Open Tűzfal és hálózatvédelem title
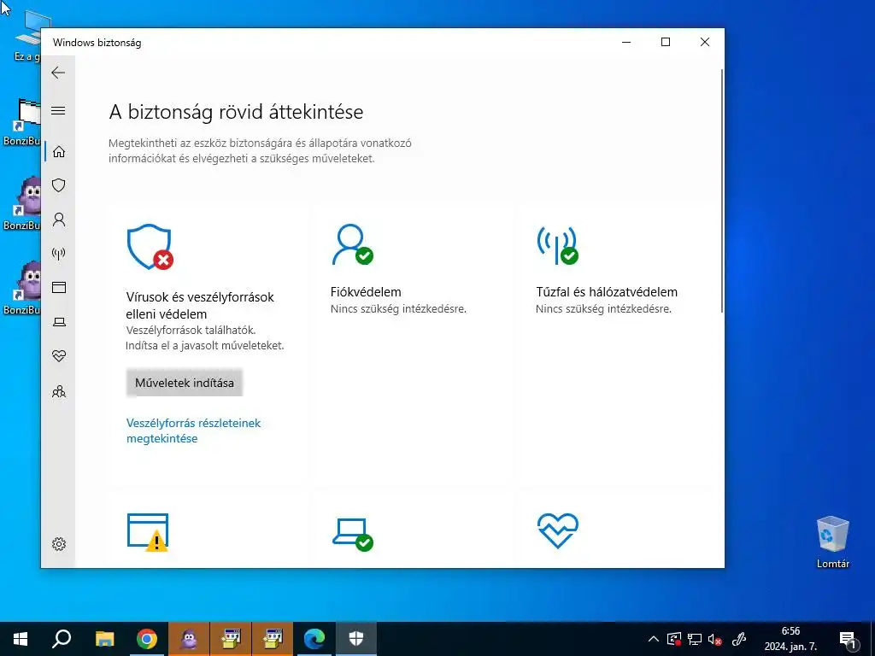The image size is (875, 656). click(x=607, y=292)
